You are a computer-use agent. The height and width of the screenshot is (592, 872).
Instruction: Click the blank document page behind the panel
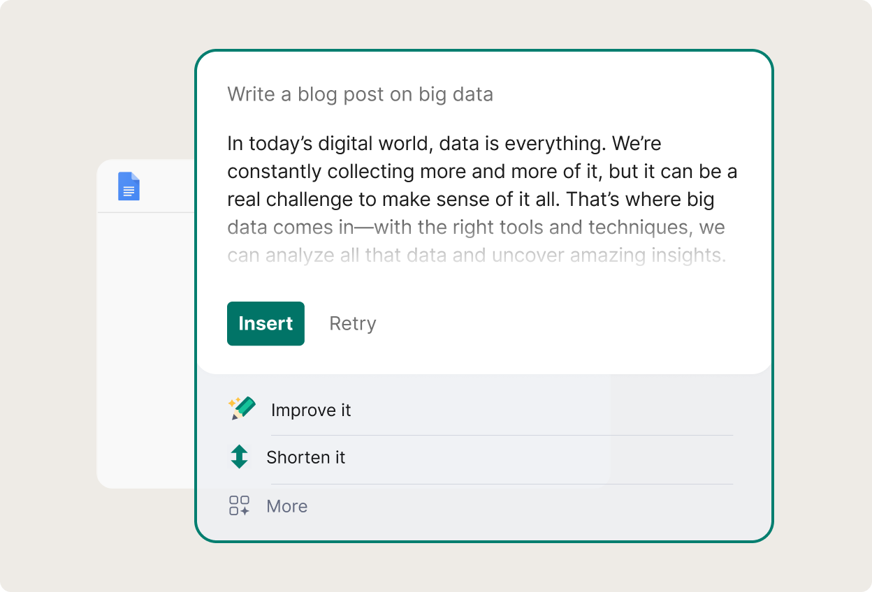tap(145, 349)
